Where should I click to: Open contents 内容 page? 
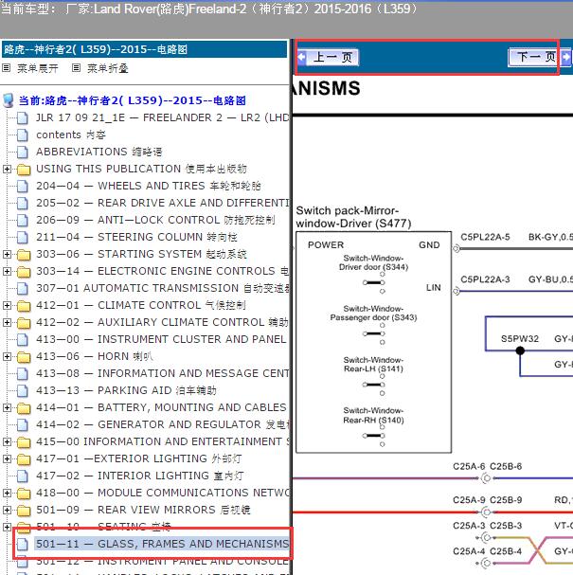(x=71, y=135)
